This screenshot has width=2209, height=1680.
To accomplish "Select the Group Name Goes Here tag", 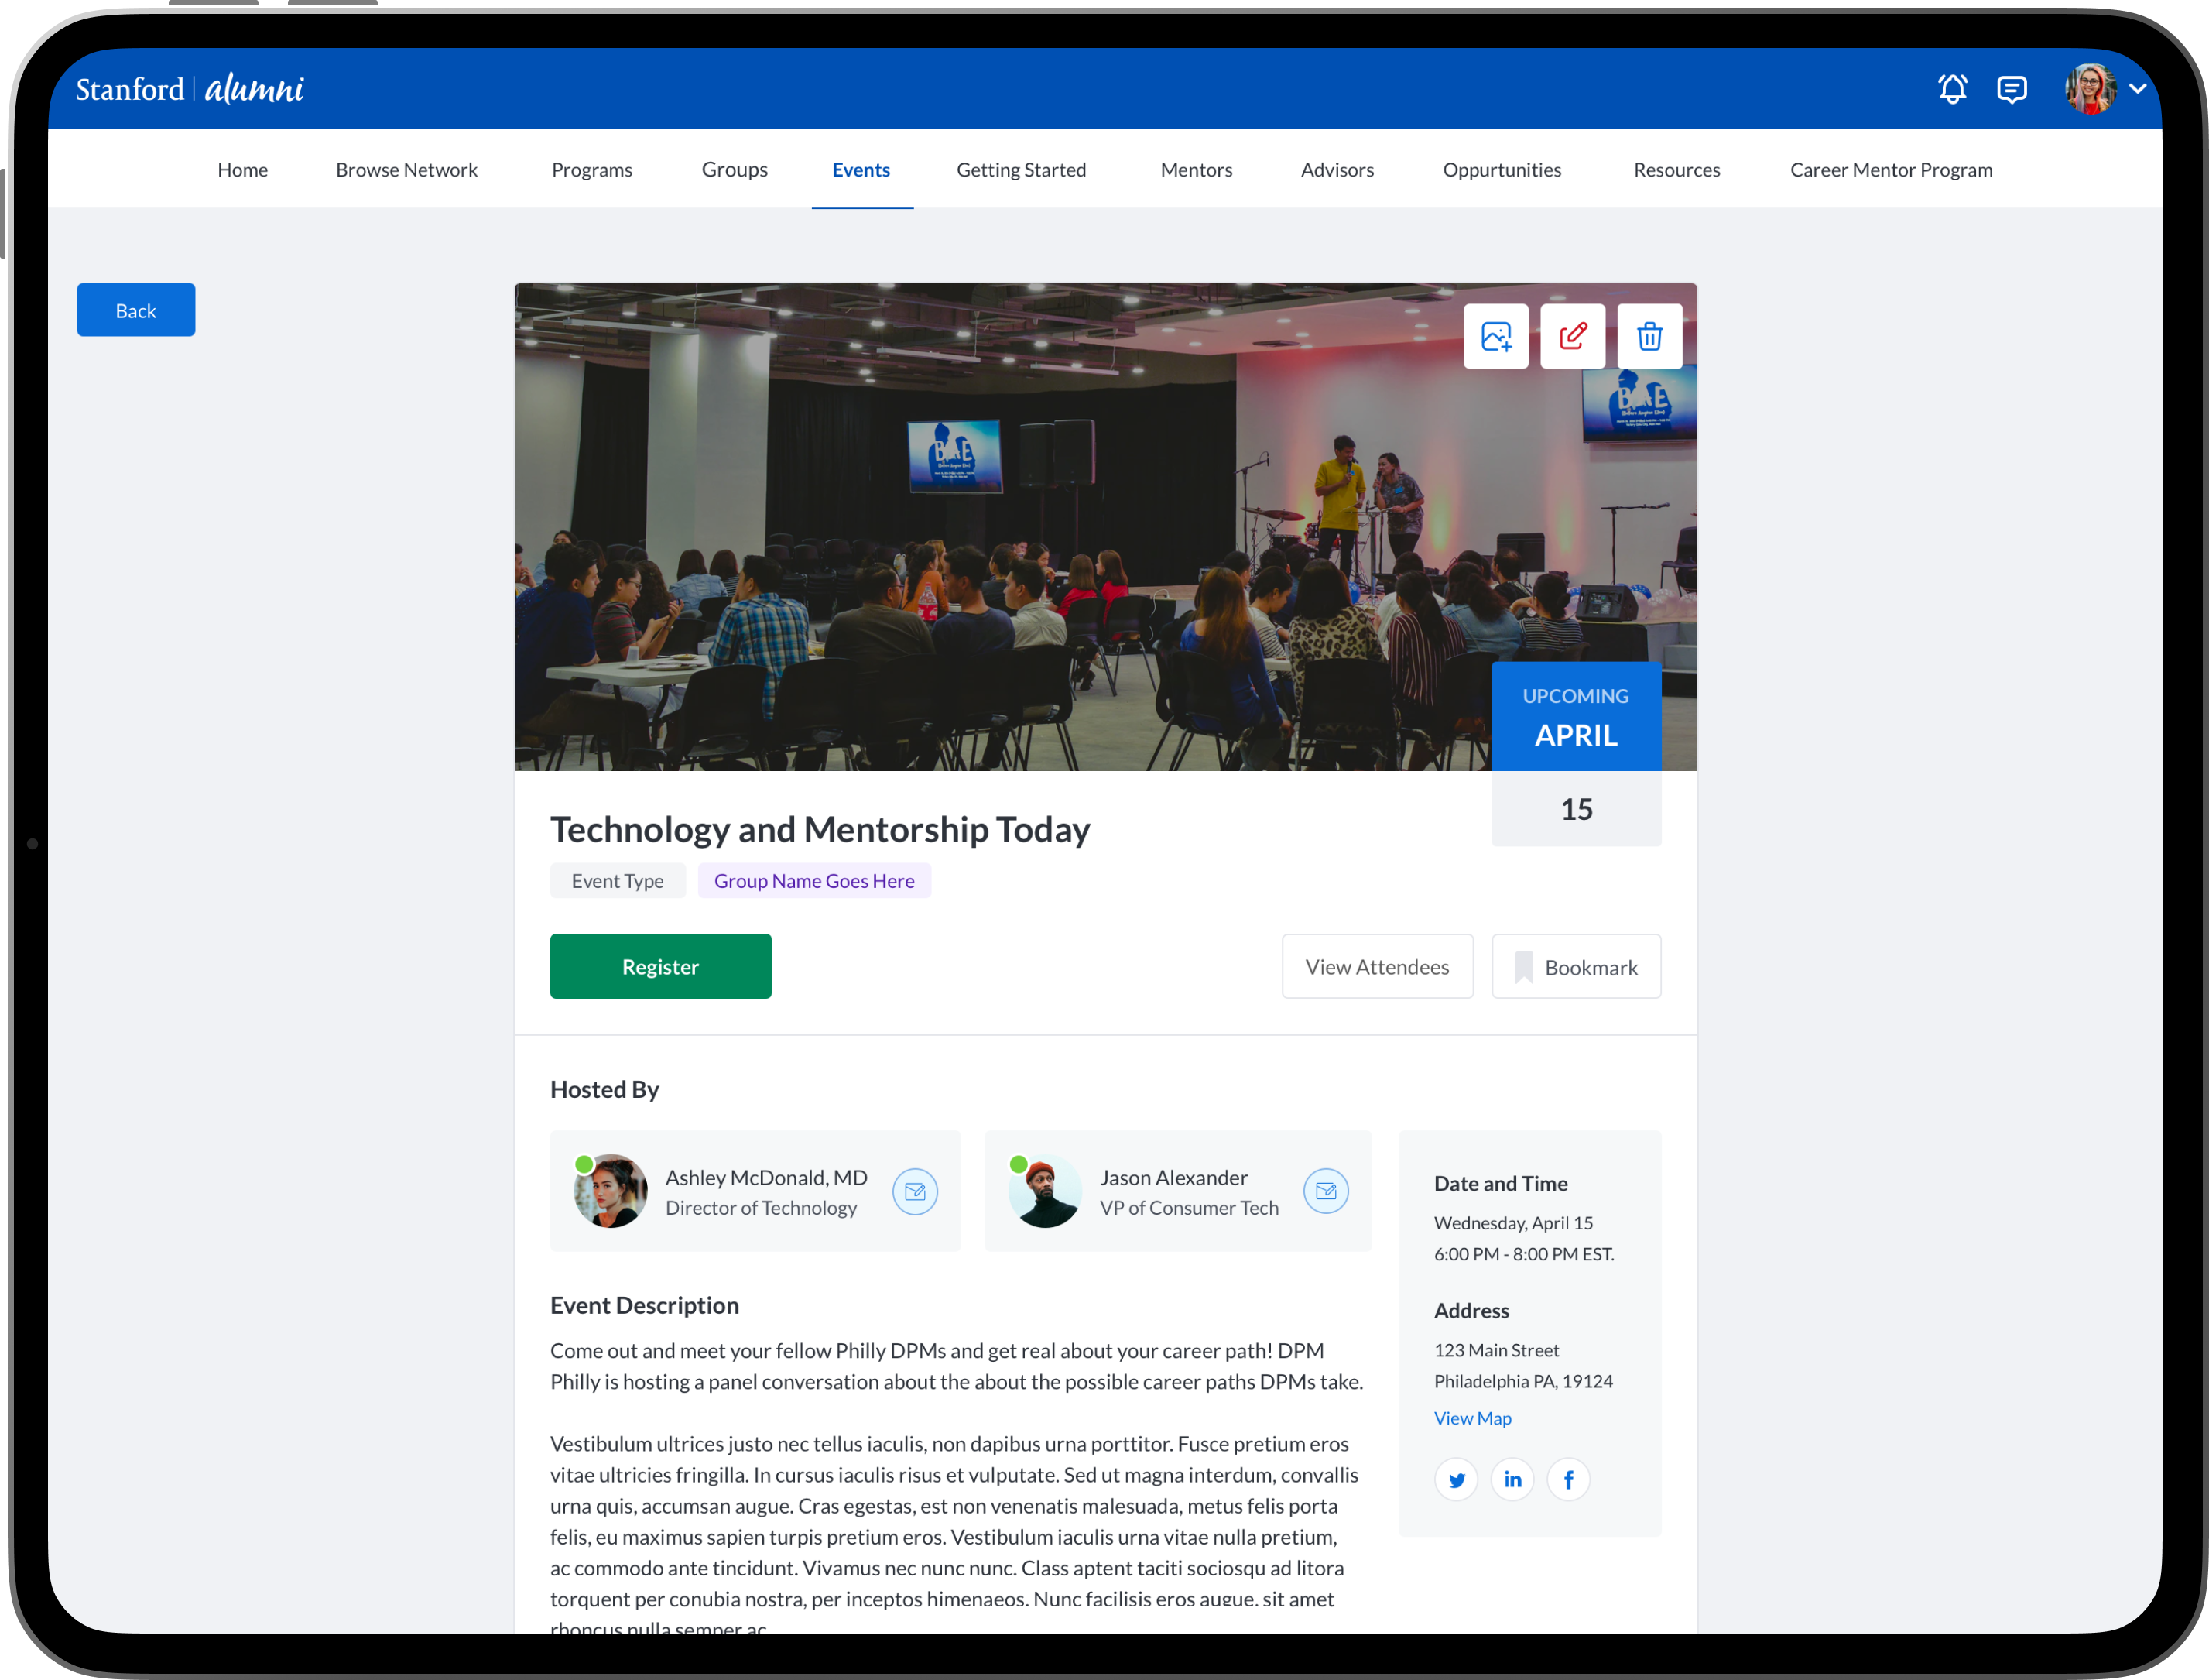I will tap(813, 881).
